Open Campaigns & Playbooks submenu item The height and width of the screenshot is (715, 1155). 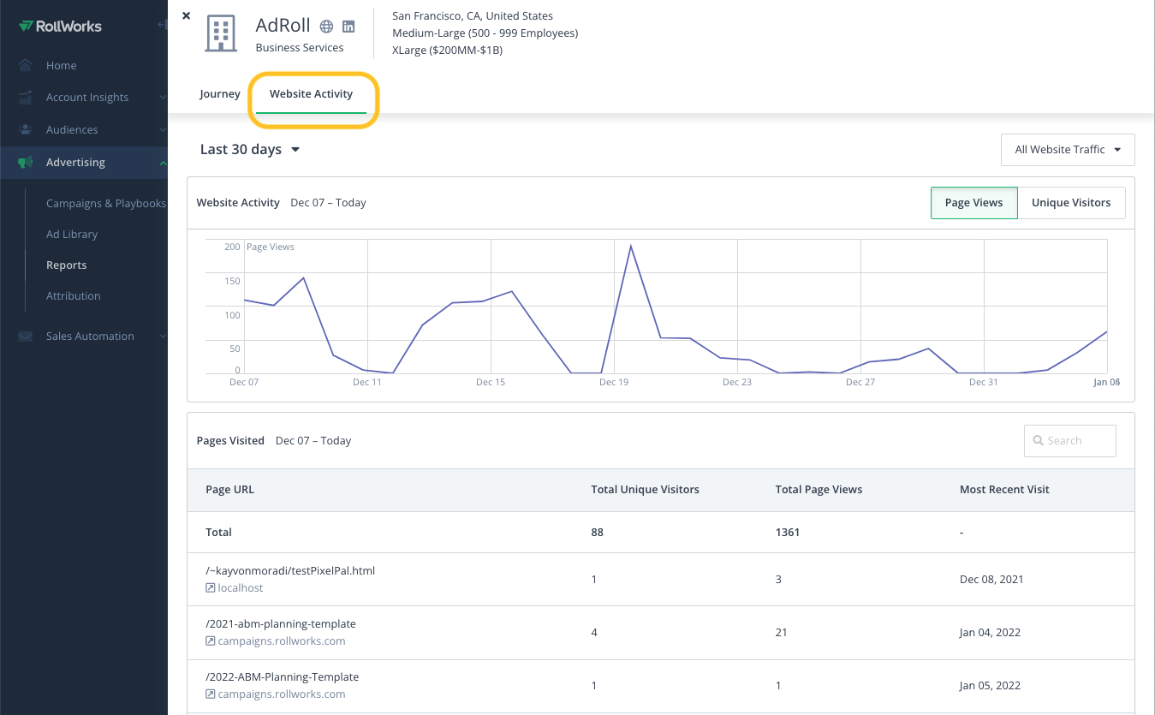pyautogui.click(x=106, y=204)
